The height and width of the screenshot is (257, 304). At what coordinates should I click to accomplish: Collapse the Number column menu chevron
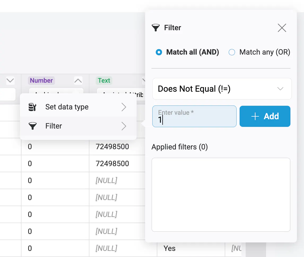78,81
